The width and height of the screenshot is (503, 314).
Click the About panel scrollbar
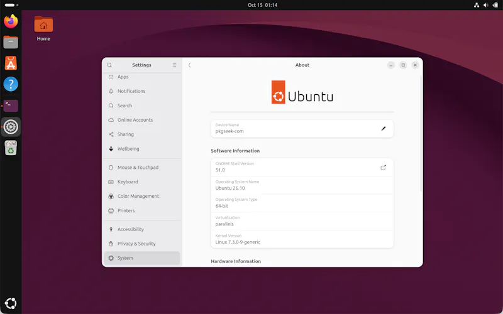tap(421, 134)
